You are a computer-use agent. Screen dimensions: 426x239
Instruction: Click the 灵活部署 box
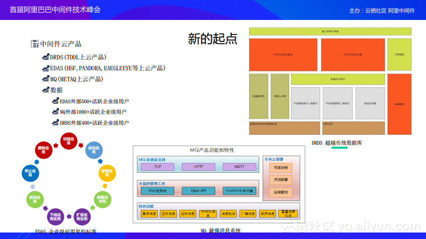click(x=281, y=180)
